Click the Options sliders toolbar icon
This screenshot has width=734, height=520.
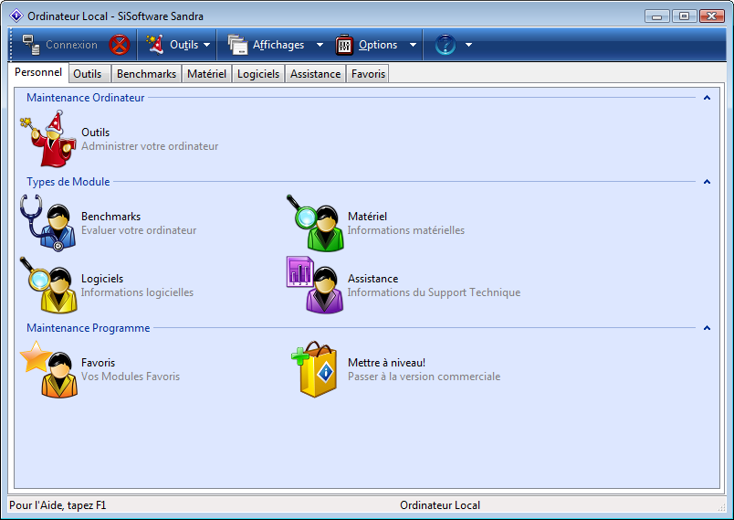344,45
